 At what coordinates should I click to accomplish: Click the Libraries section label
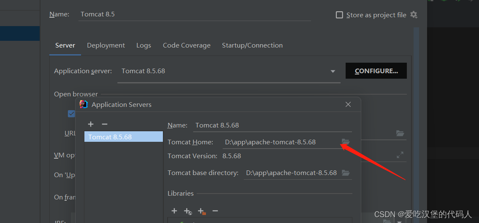pos(181,194)
